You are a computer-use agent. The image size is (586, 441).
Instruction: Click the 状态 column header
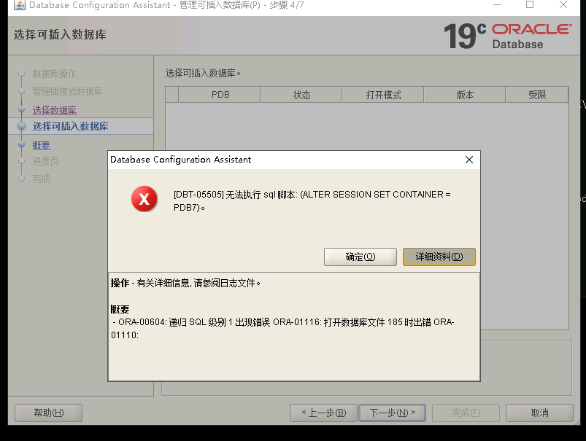tap(301, 95)
